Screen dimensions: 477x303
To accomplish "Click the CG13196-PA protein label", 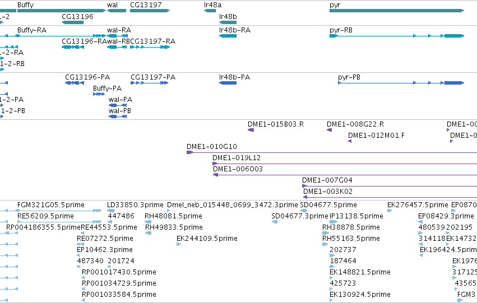I will [x=87, y=77].
